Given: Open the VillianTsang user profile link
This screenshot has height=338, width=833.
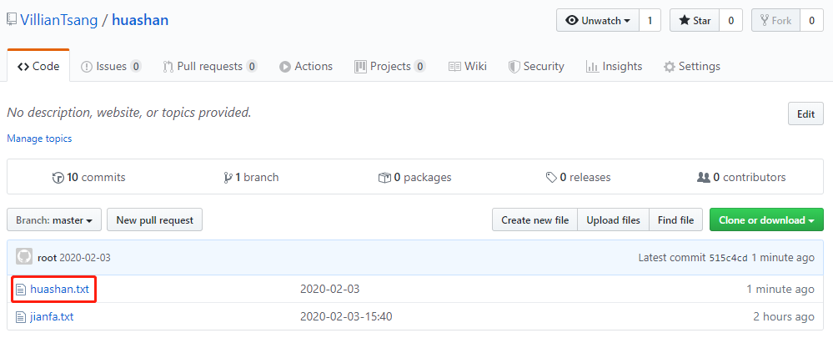Looking at the screenshot, I should (59, 20).
